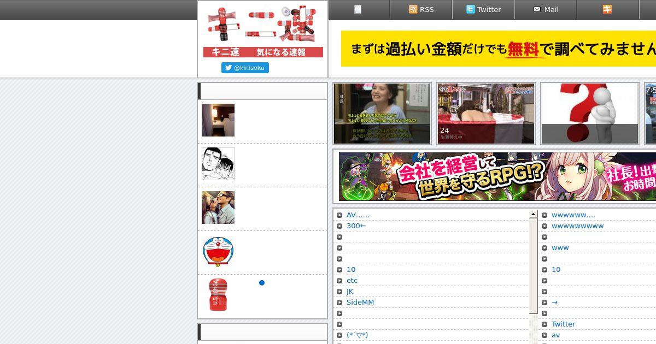Image resolution: width=656 pixels, height=344 pixels.
Task: Open the red question mark figure thumbnail
Action: click(590, 114)
